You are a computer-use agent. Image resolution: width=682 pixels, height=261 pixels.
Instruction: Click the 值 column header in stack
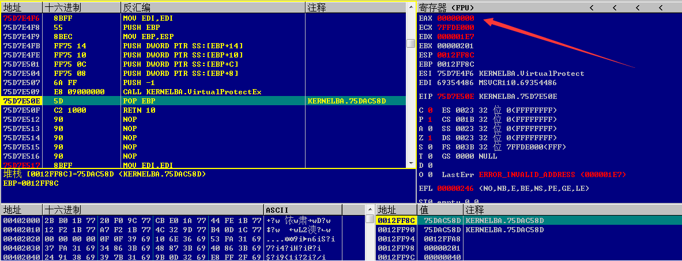[x=425, y=210]
